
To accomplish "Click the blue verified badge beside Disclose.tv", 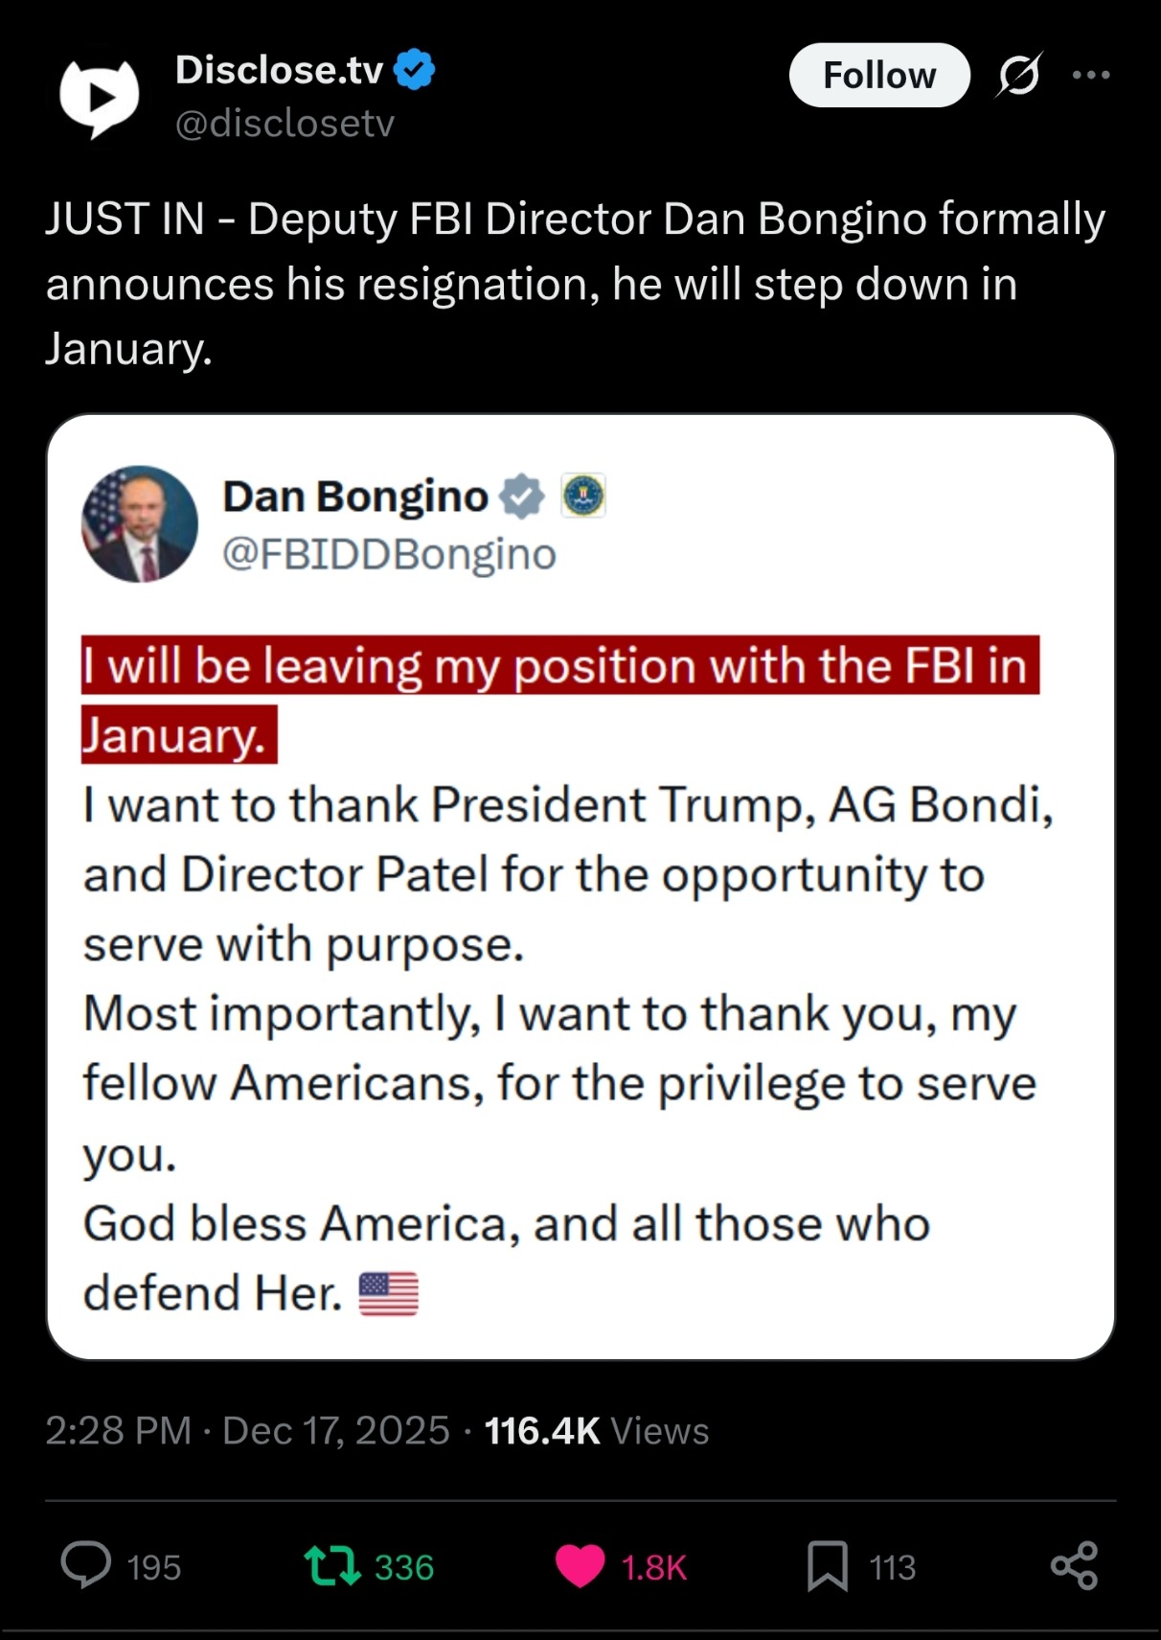I will [x=415, y=70].
